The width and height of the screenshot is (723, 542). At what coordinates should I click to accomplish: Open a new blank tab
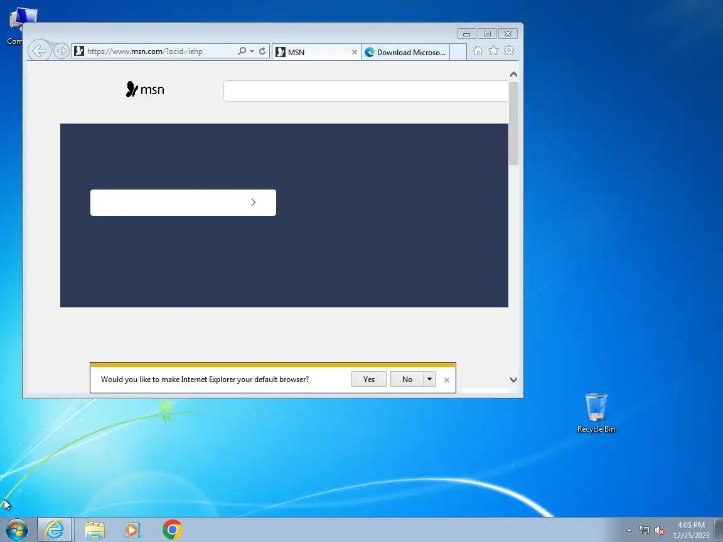point(458,52)
